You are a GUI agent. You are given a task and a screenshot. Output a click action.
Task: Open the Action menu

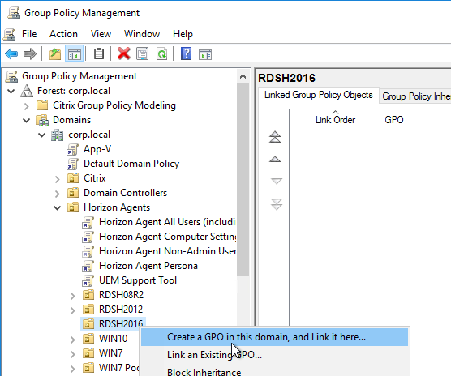tap(63, 34)
